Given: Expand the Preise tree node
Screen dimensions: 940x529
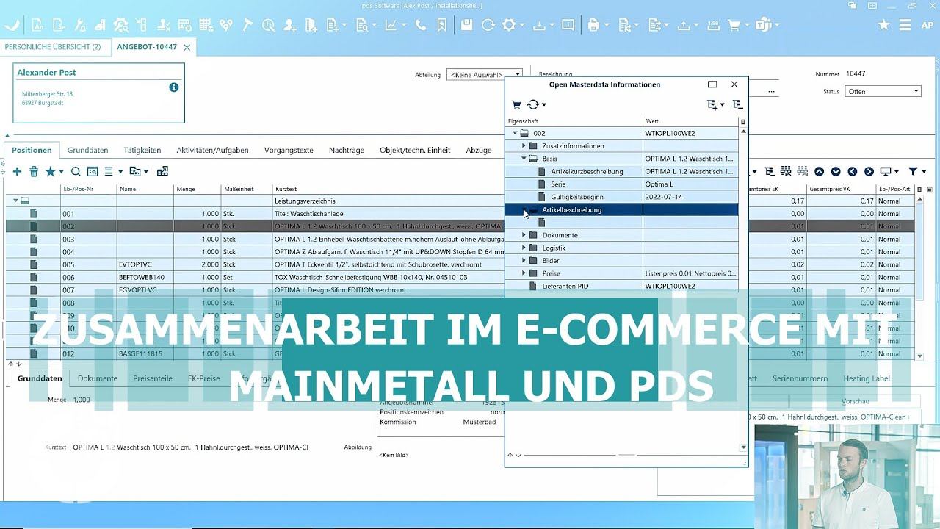Looking at the screenshot, I should tap(524, 273).
